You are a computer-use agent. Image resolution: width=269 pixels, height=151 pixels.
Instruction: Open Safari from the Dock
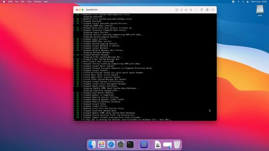[111, 144]
